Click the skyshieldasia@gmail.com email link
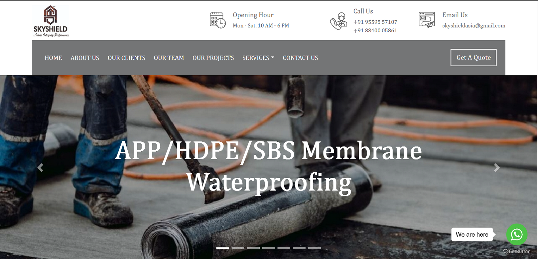Image resolution: width=538 pixels, height=259 pixels. tap(474, 26)
